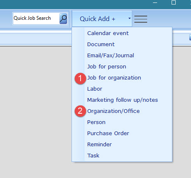The width and height of the screenshot is (191, 178).
Task: Expand the Quick Add dropdown arrow
Action: tap(129, 18)
